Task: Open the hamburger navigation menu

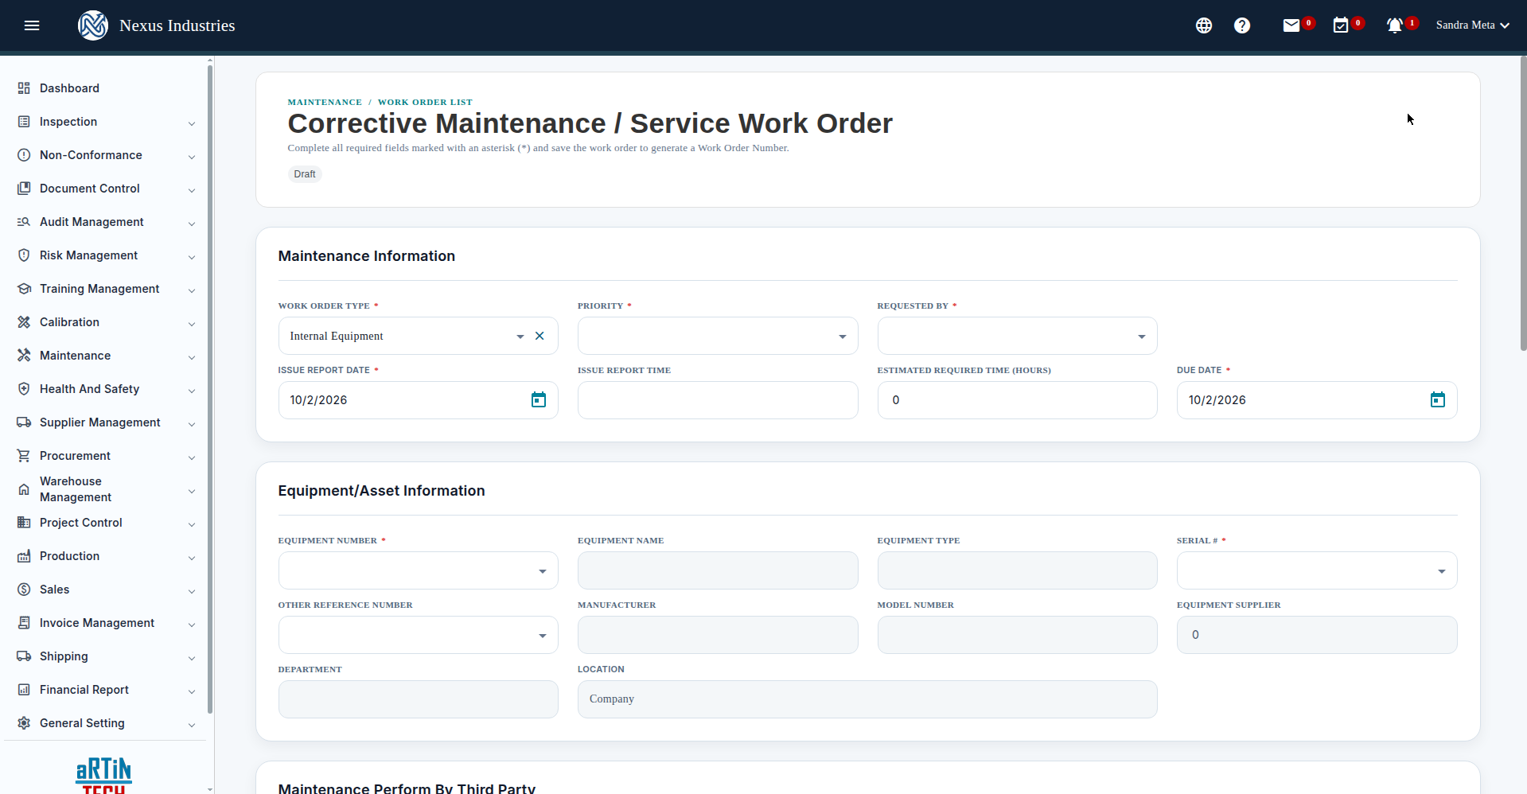Action: [x=32, y=25]
